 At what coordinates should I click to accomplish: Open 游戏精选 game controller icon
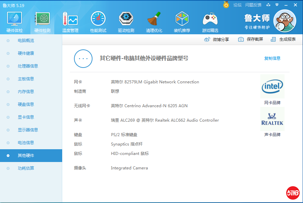coord(210,19)
